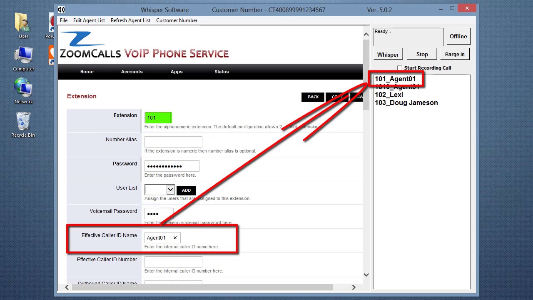
Task: Click the Voicemail Password field
Action: click(159, 214)
